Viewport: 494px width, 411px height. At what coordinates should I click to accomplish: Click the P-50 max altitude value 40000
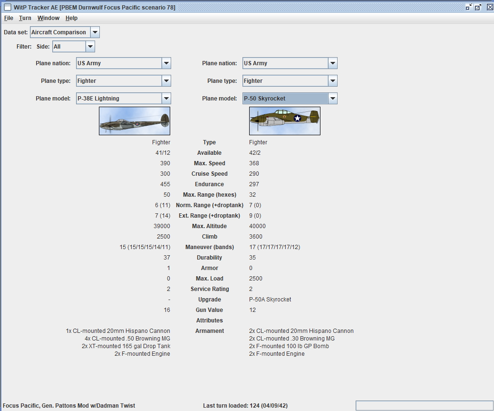[x=257, y=226]
